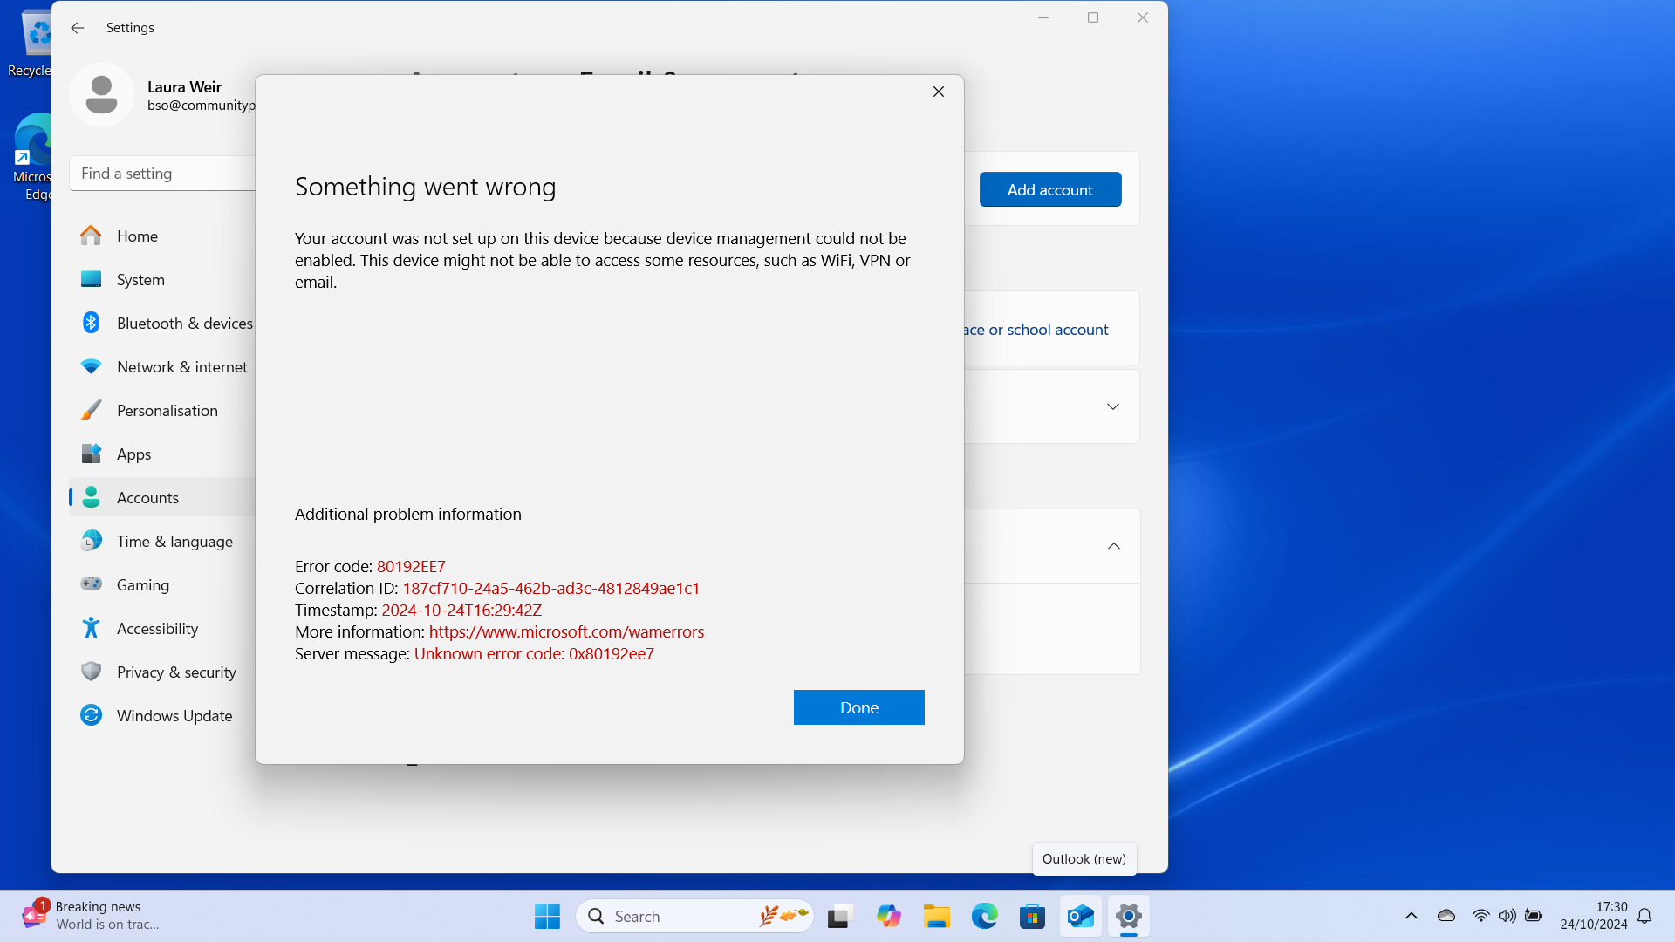Select the timestamp 2024-10-24T16:29:42Z
The image size is (1675, 942).
pos(461,610)
